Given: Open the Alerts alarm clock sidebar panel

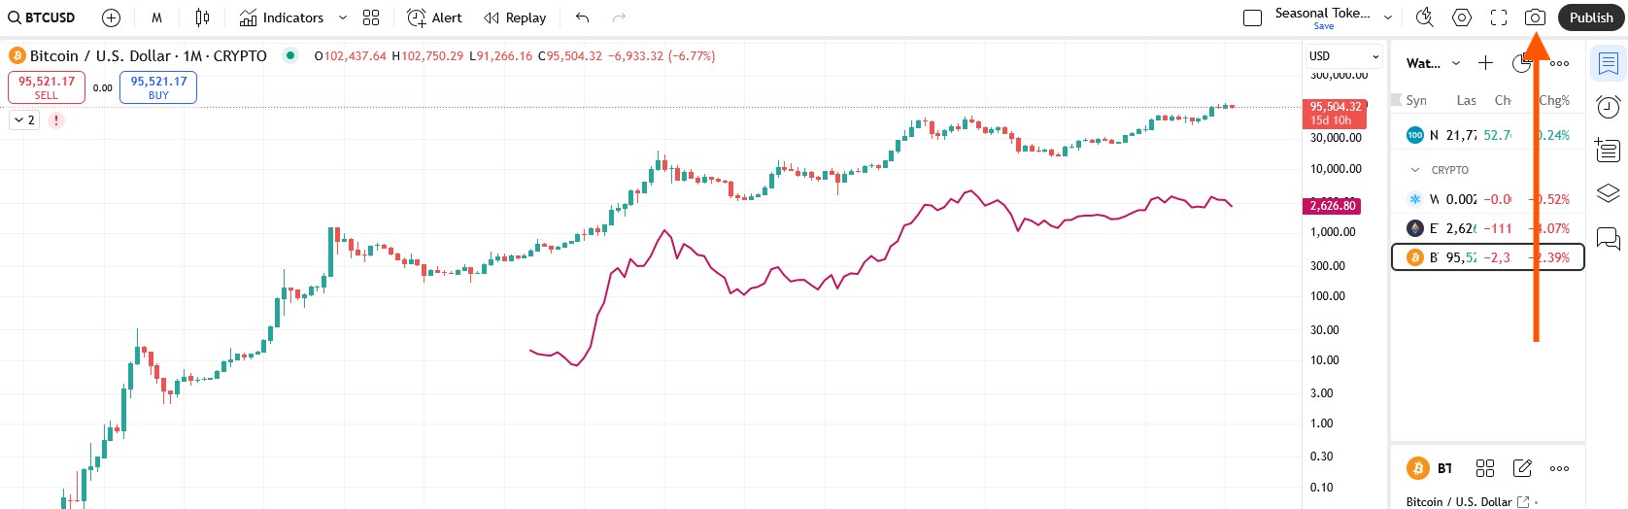Looking at the screenshot, I should click(1609, 107).
